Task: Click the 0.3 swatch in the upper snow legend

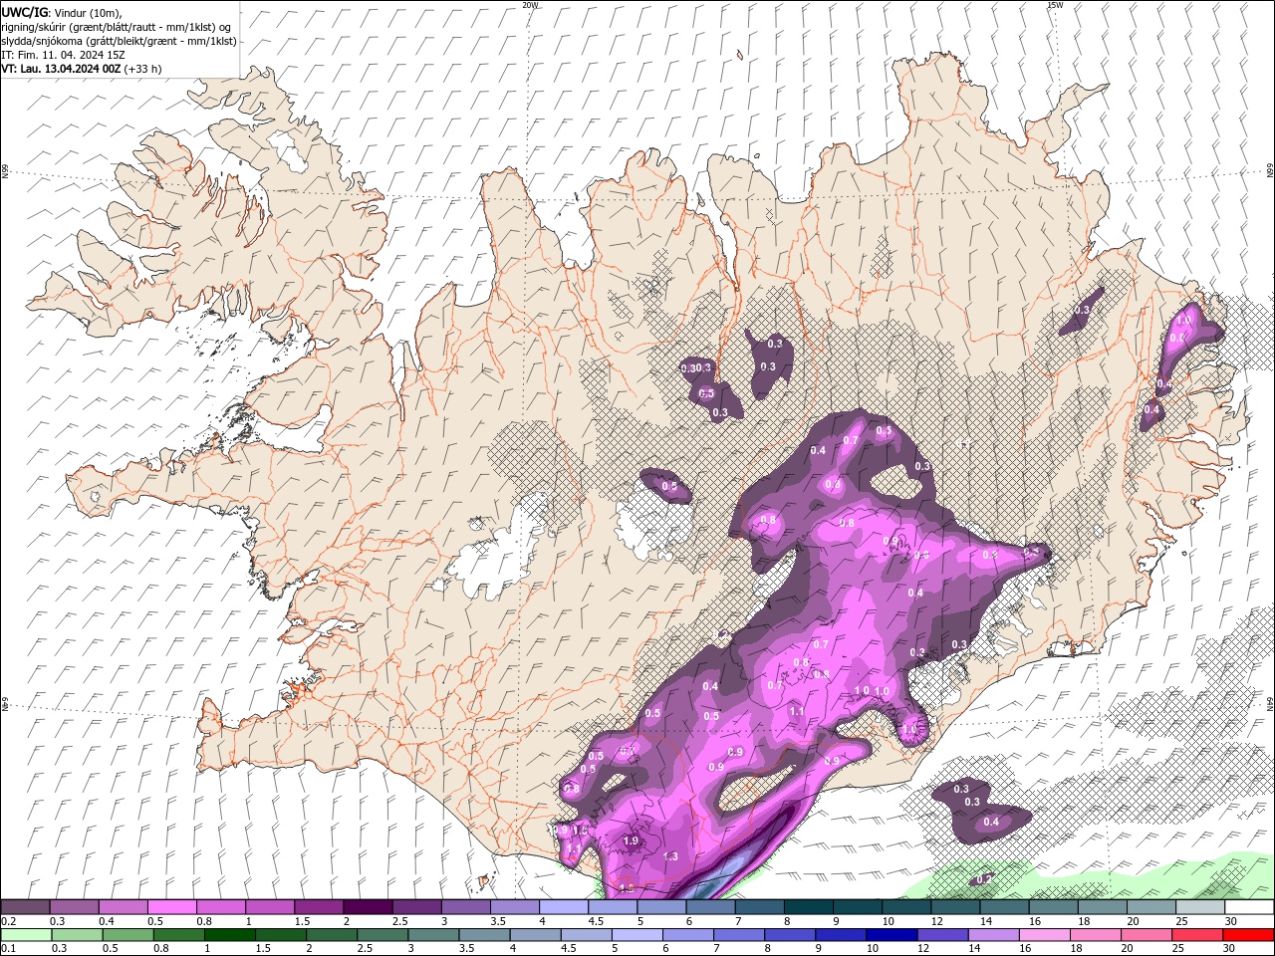Action: point(74,907)
